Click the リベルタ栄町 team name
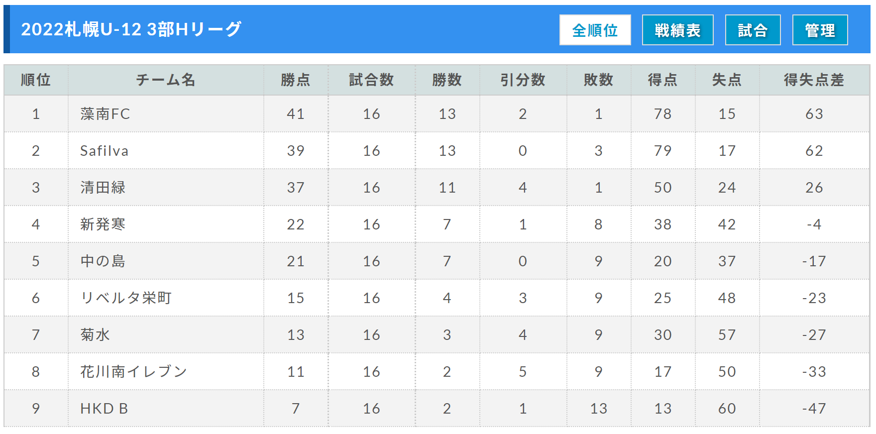Viewport: 876px width, 434px height. 126,298
